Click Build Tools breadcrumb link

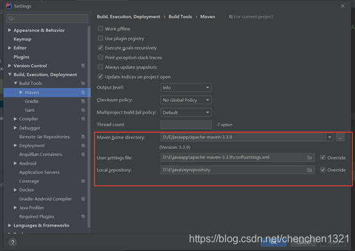(180, 17)
